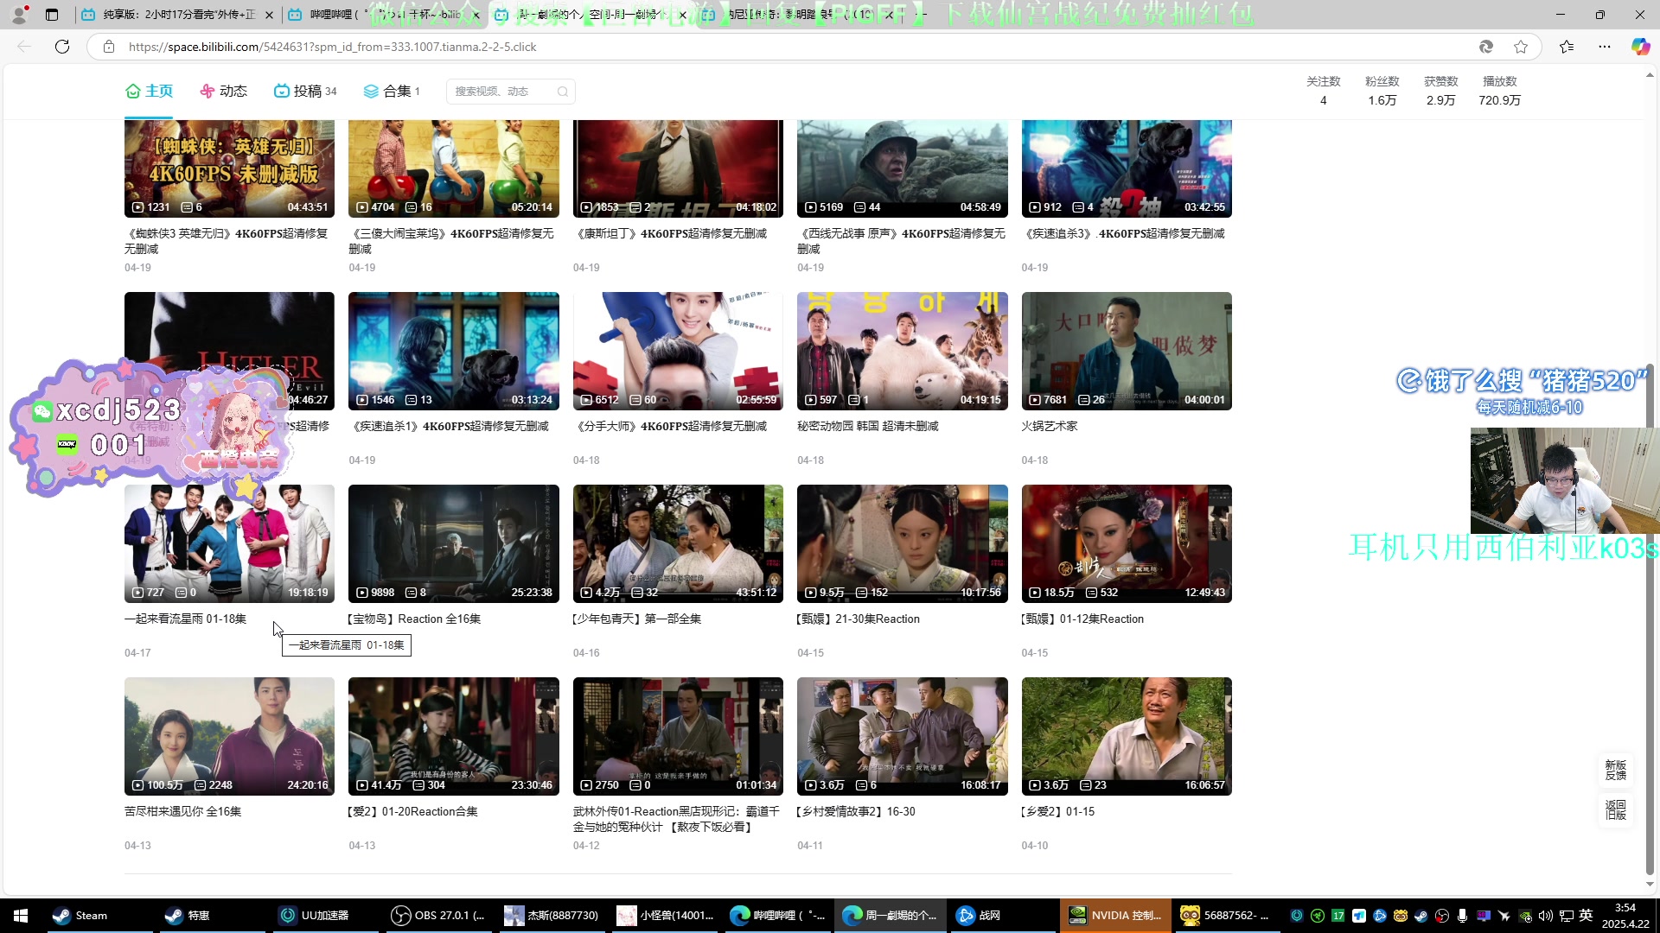The height and width of the screenshot is (933, 1660).
Task: Refresh the bilibili page
Action: click(x=62, y=47)
